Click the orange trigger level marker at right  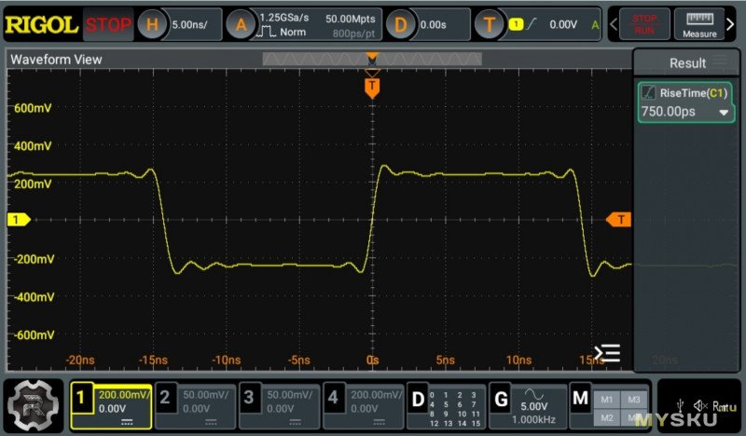click(618, 220)
